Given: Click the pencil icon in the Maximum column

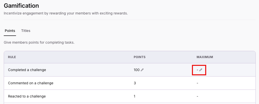Looking at the screenshot, I should (200, 70).
